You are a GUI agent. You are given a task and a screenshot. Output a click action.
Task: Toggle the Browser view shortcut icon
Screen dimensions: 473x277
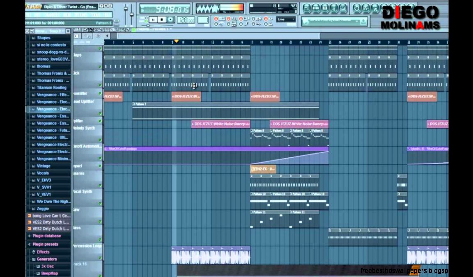(x=334, y=9)
